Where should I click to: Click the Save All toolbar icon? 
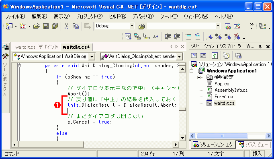click(55, 26)
